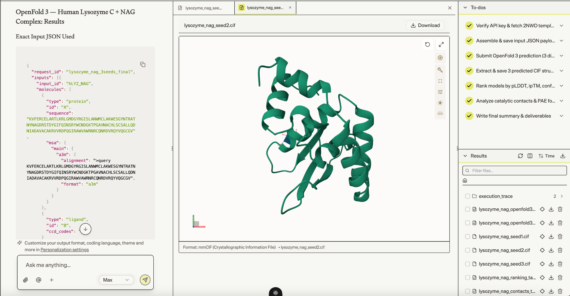Check the lysozyme_nag_seed1.cif checkbox
Screen dimensions: 570x296
[468, 236]
